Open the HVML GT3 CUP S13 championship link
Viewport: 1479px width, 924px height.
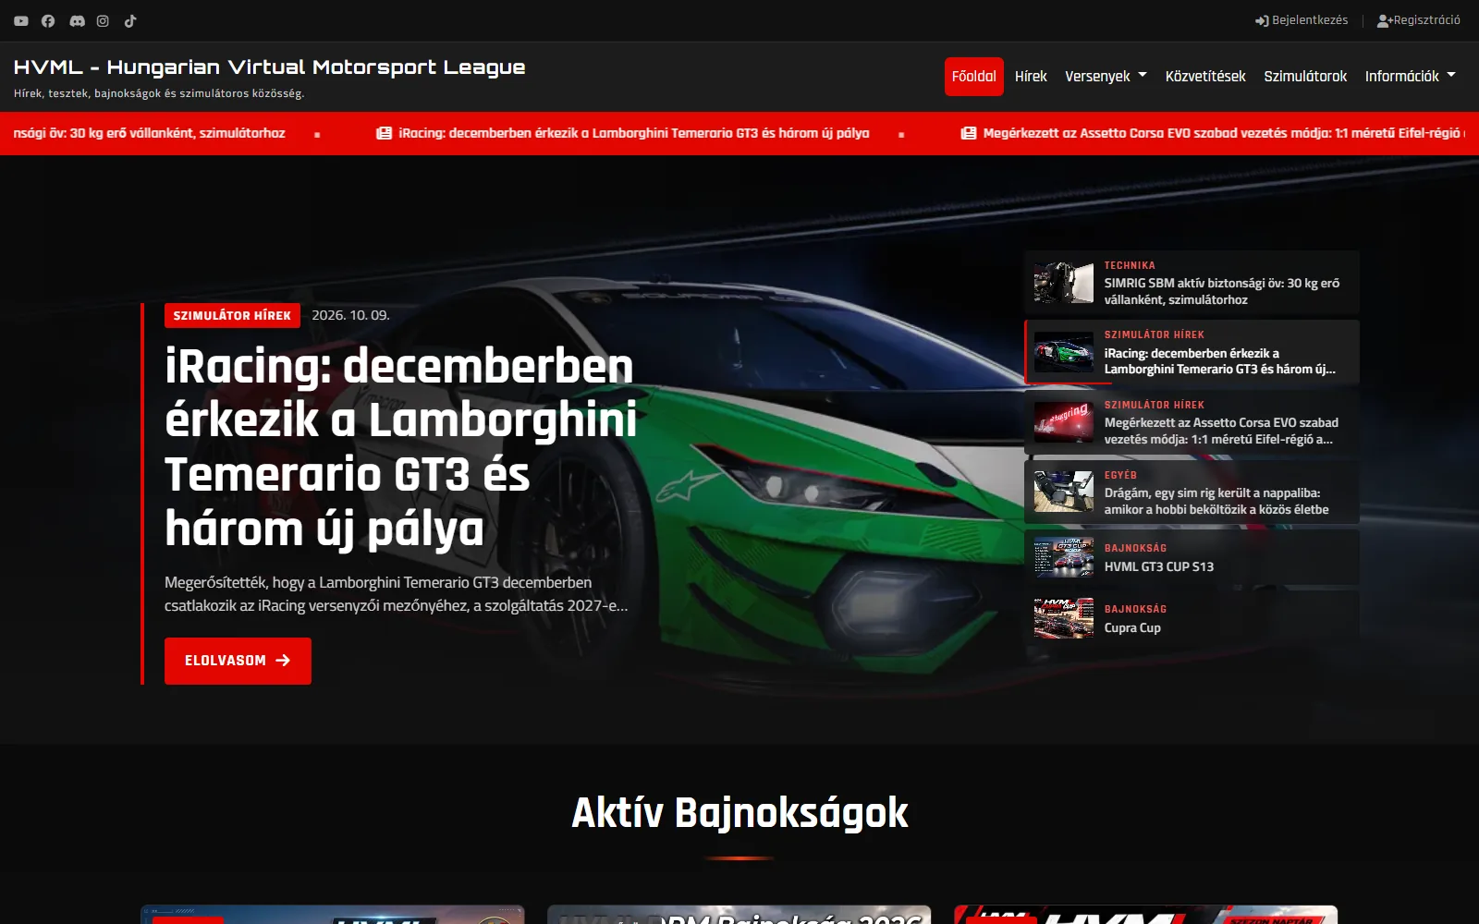click(1159, 566)
